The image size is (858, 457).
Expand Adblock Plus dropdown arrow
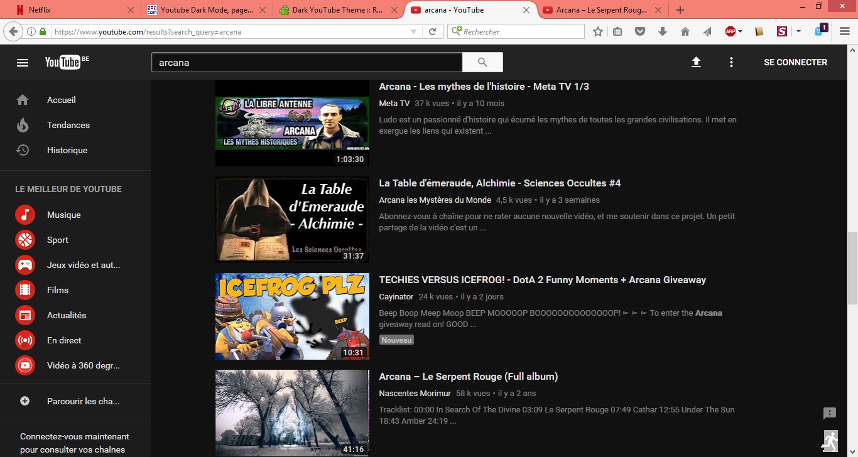741,31
